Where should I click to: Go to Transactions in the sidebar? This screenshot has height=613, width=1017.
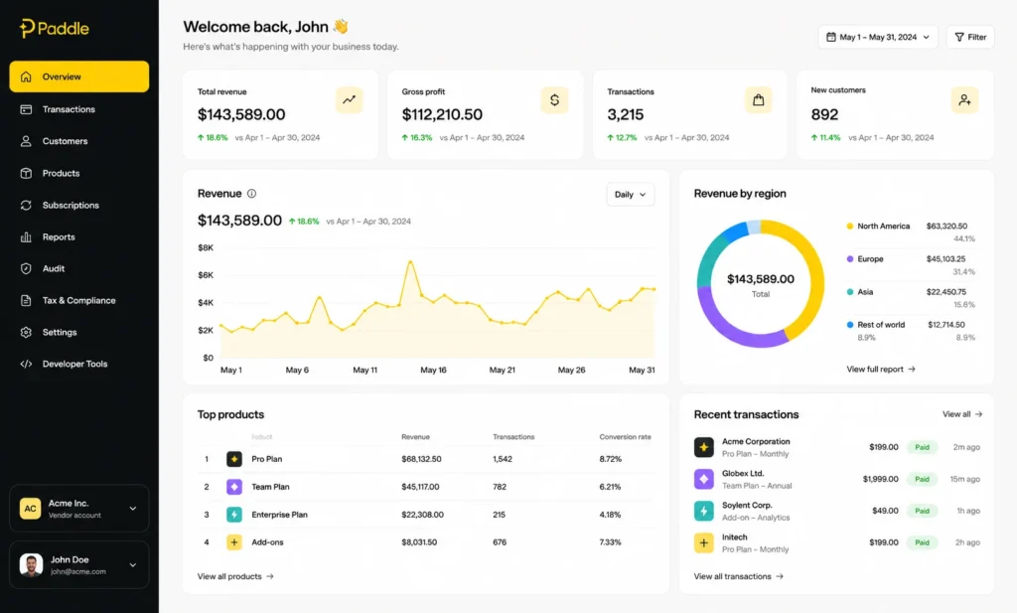coord(69,109)
